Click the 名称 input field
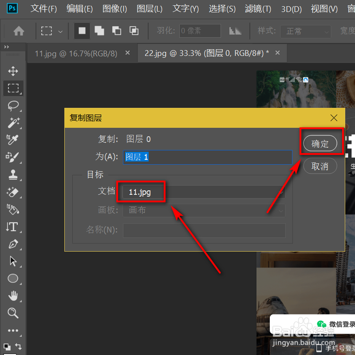 coord(204,230)
